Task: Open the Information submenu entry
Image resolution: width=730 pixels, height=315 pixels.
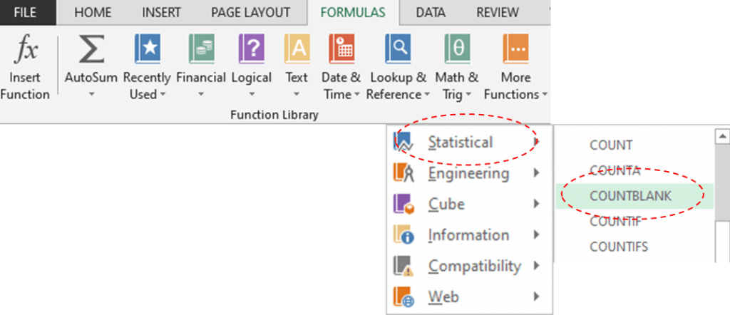Action: click(x=469, y=235)
